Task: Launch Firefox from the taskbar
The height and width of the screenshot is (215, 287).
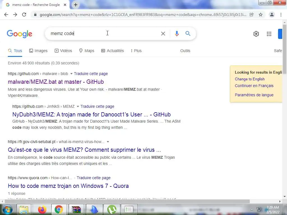Action: pyautogui.click(x=42, y=209)
